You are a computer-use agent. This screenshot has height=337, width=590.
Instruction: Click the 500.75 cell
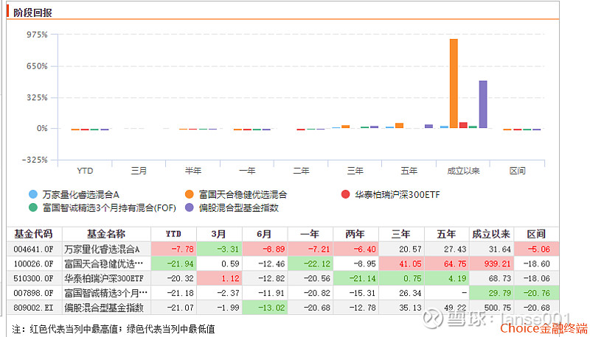coord(491,308)
